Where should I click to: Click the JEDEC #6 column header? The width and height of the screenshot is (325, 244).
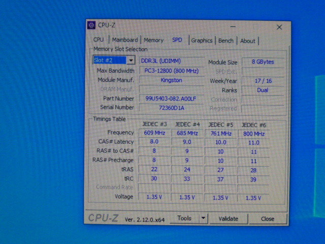tap(254, 125)
